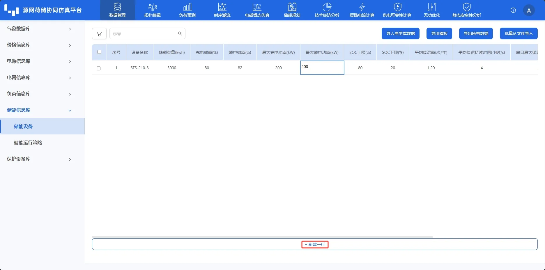This screenshot has width=545, height=270.
Task: Click the 最大放电功率(kW) column header
Action: [x=322, y=52]
